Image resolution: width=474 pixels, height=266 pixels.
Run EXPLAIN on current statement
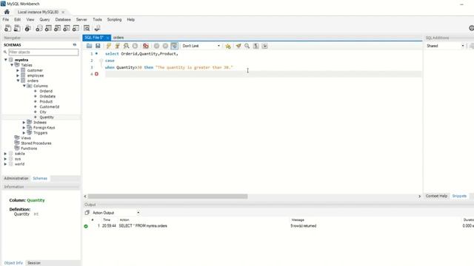tap(126, 46)
